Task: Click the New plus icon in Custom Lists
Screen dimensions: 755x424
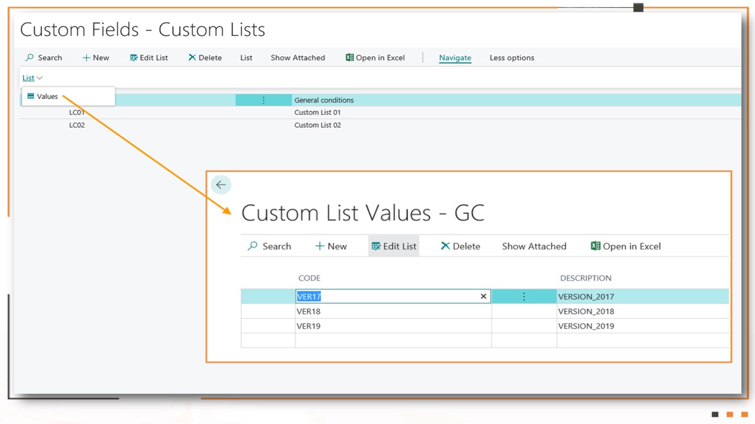Action: 86,58
